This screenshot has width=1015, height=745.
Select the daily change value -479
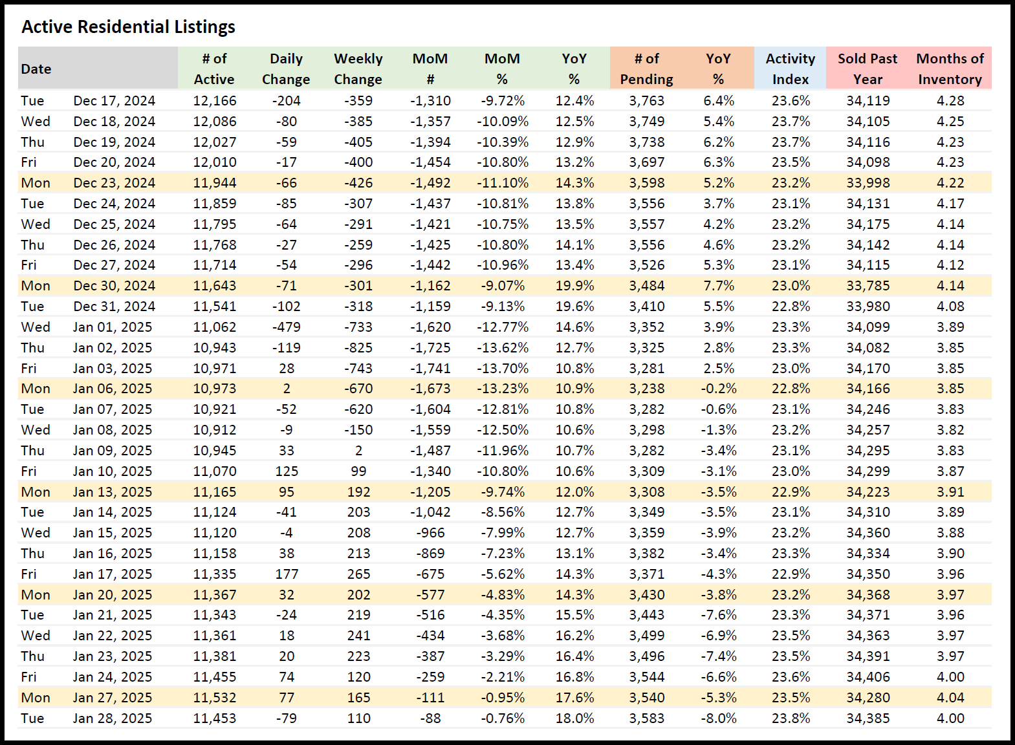(286, 327)
